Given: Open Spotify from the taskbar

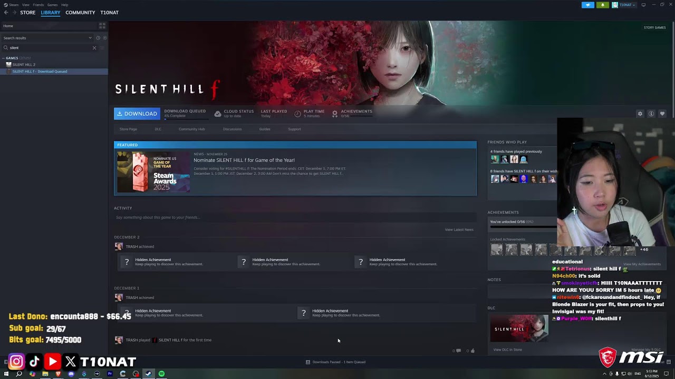Looking at the screenshot, I should click(x=161, y=374).
